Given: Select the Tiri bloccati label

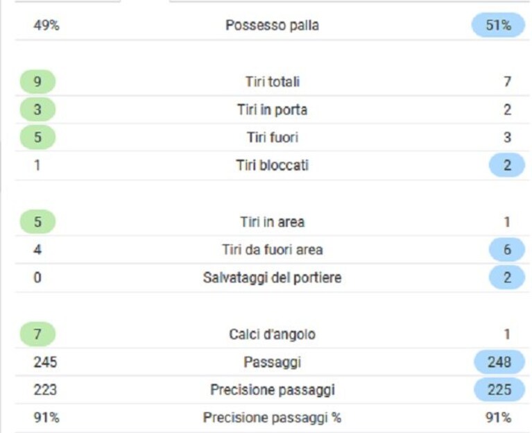Looking at the screenshot, I should click(x=273, y=165).
